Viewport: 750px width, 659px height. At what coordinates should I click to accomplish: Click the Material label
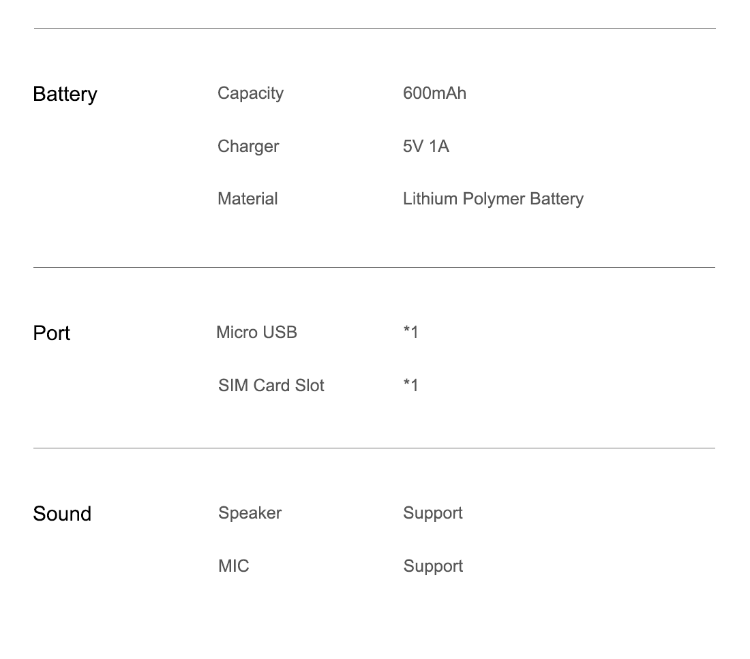[247, 199]
